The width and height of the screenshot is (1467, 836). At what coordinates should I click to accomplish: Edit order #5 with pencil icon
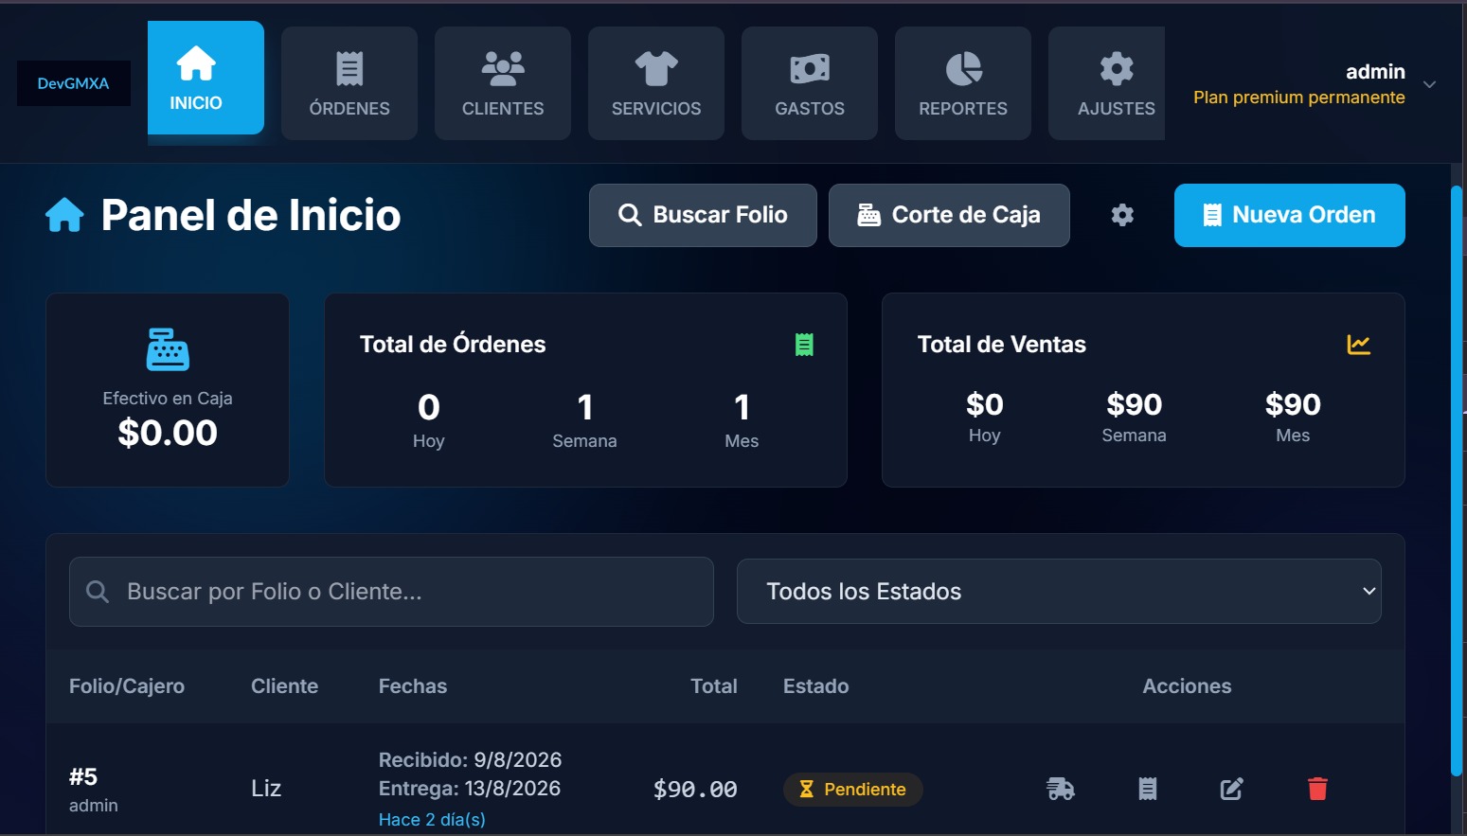coord(1231,789)
